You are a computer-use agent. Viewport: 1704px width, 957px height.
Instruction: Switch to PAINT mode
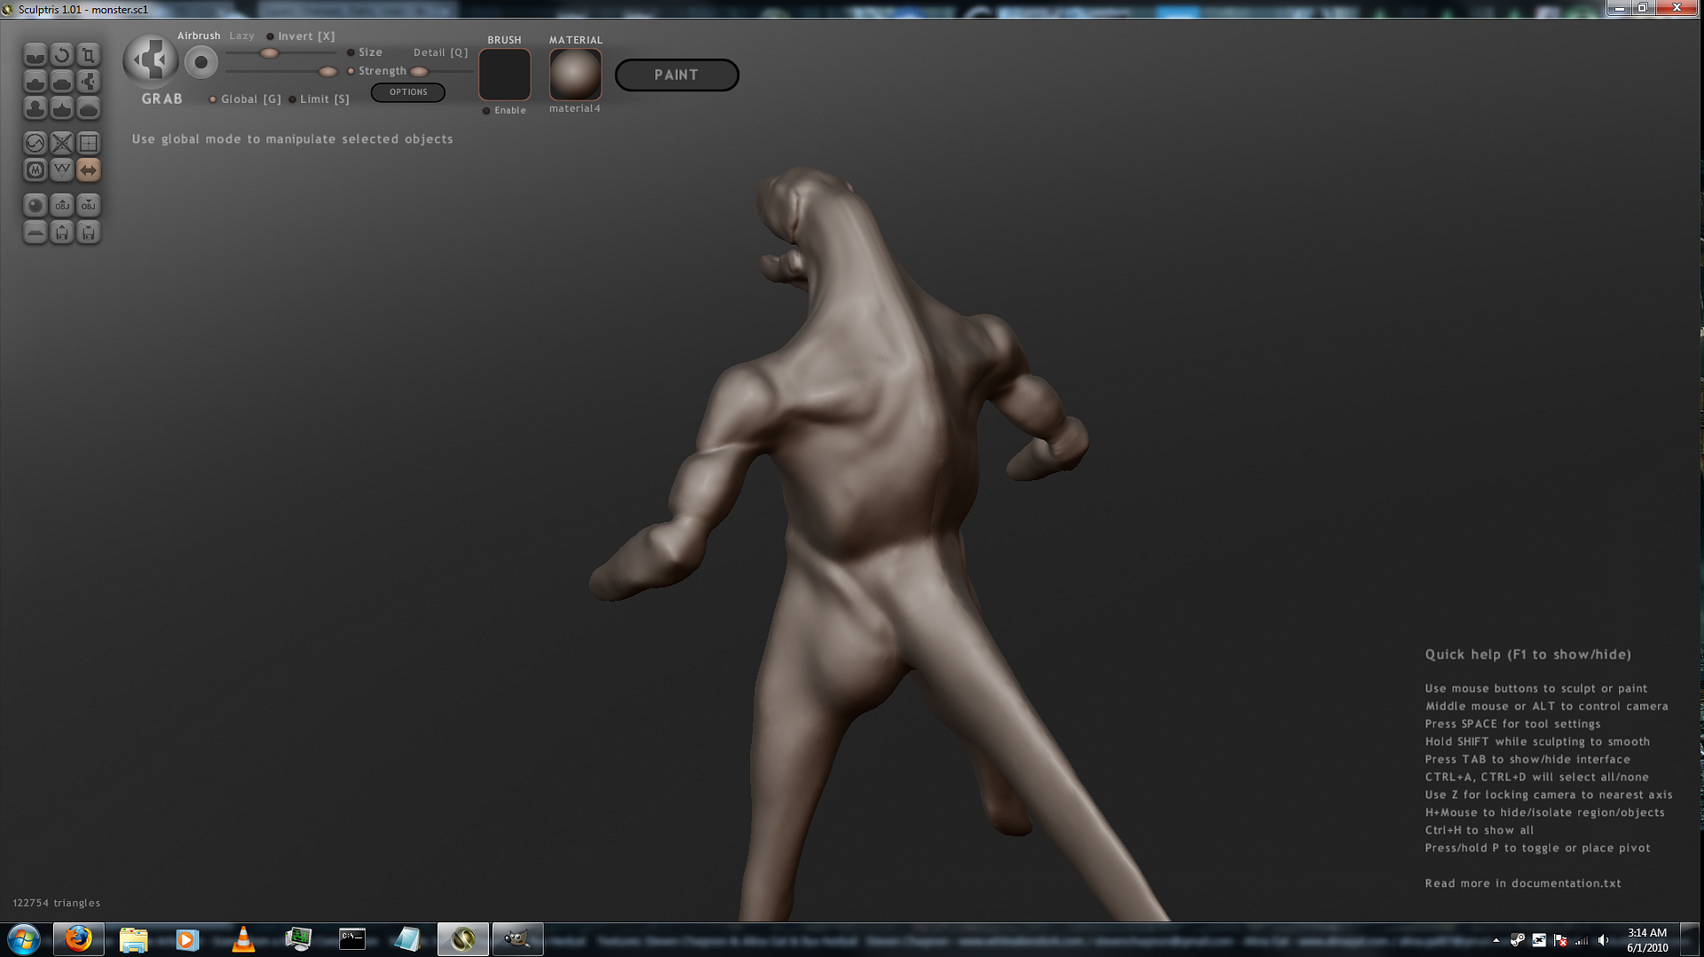676,75
